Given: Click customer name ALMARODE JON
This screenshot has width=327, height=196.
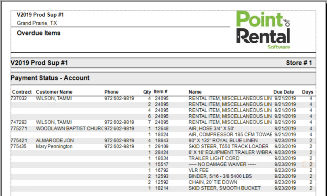Looking at the screenshot, I should (x=55, y=140).
